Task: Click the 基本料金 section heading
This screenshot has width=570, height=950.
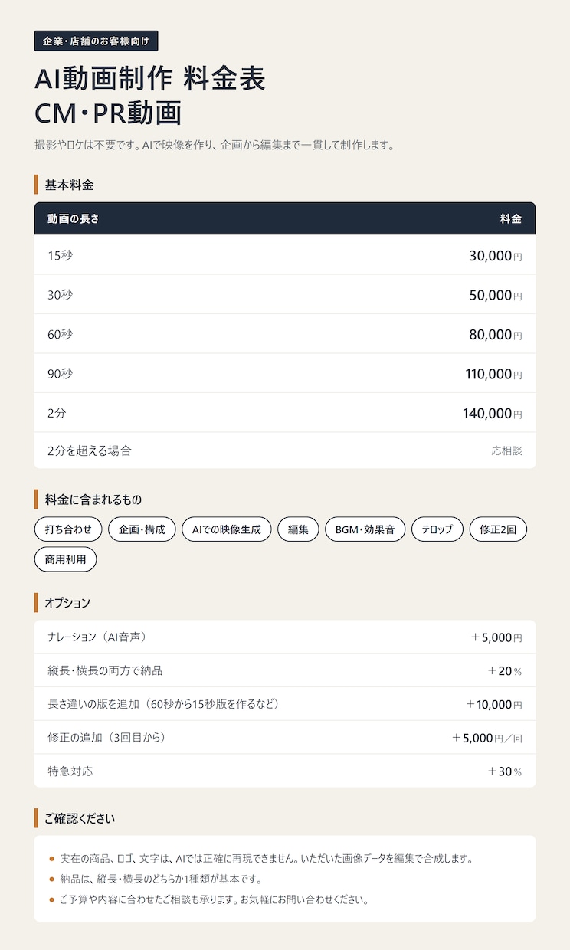Action: click(x=69, y=185)
